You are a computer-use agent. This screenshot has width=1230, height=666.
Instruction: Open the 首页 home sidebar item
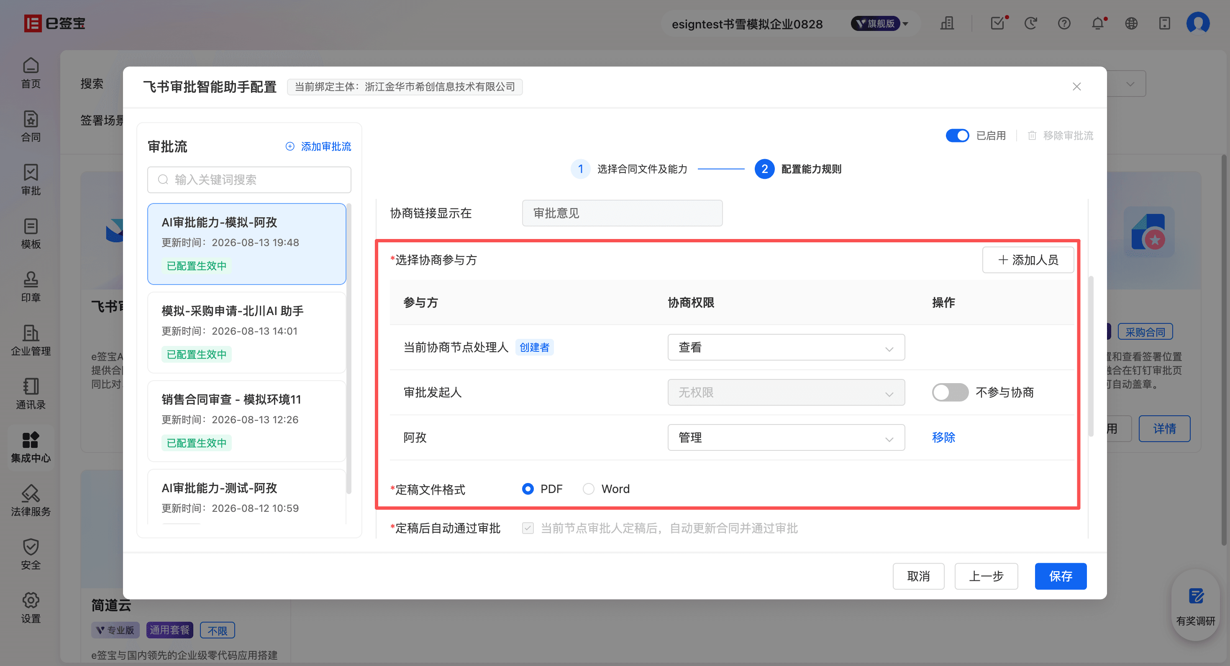click(31, 73)
